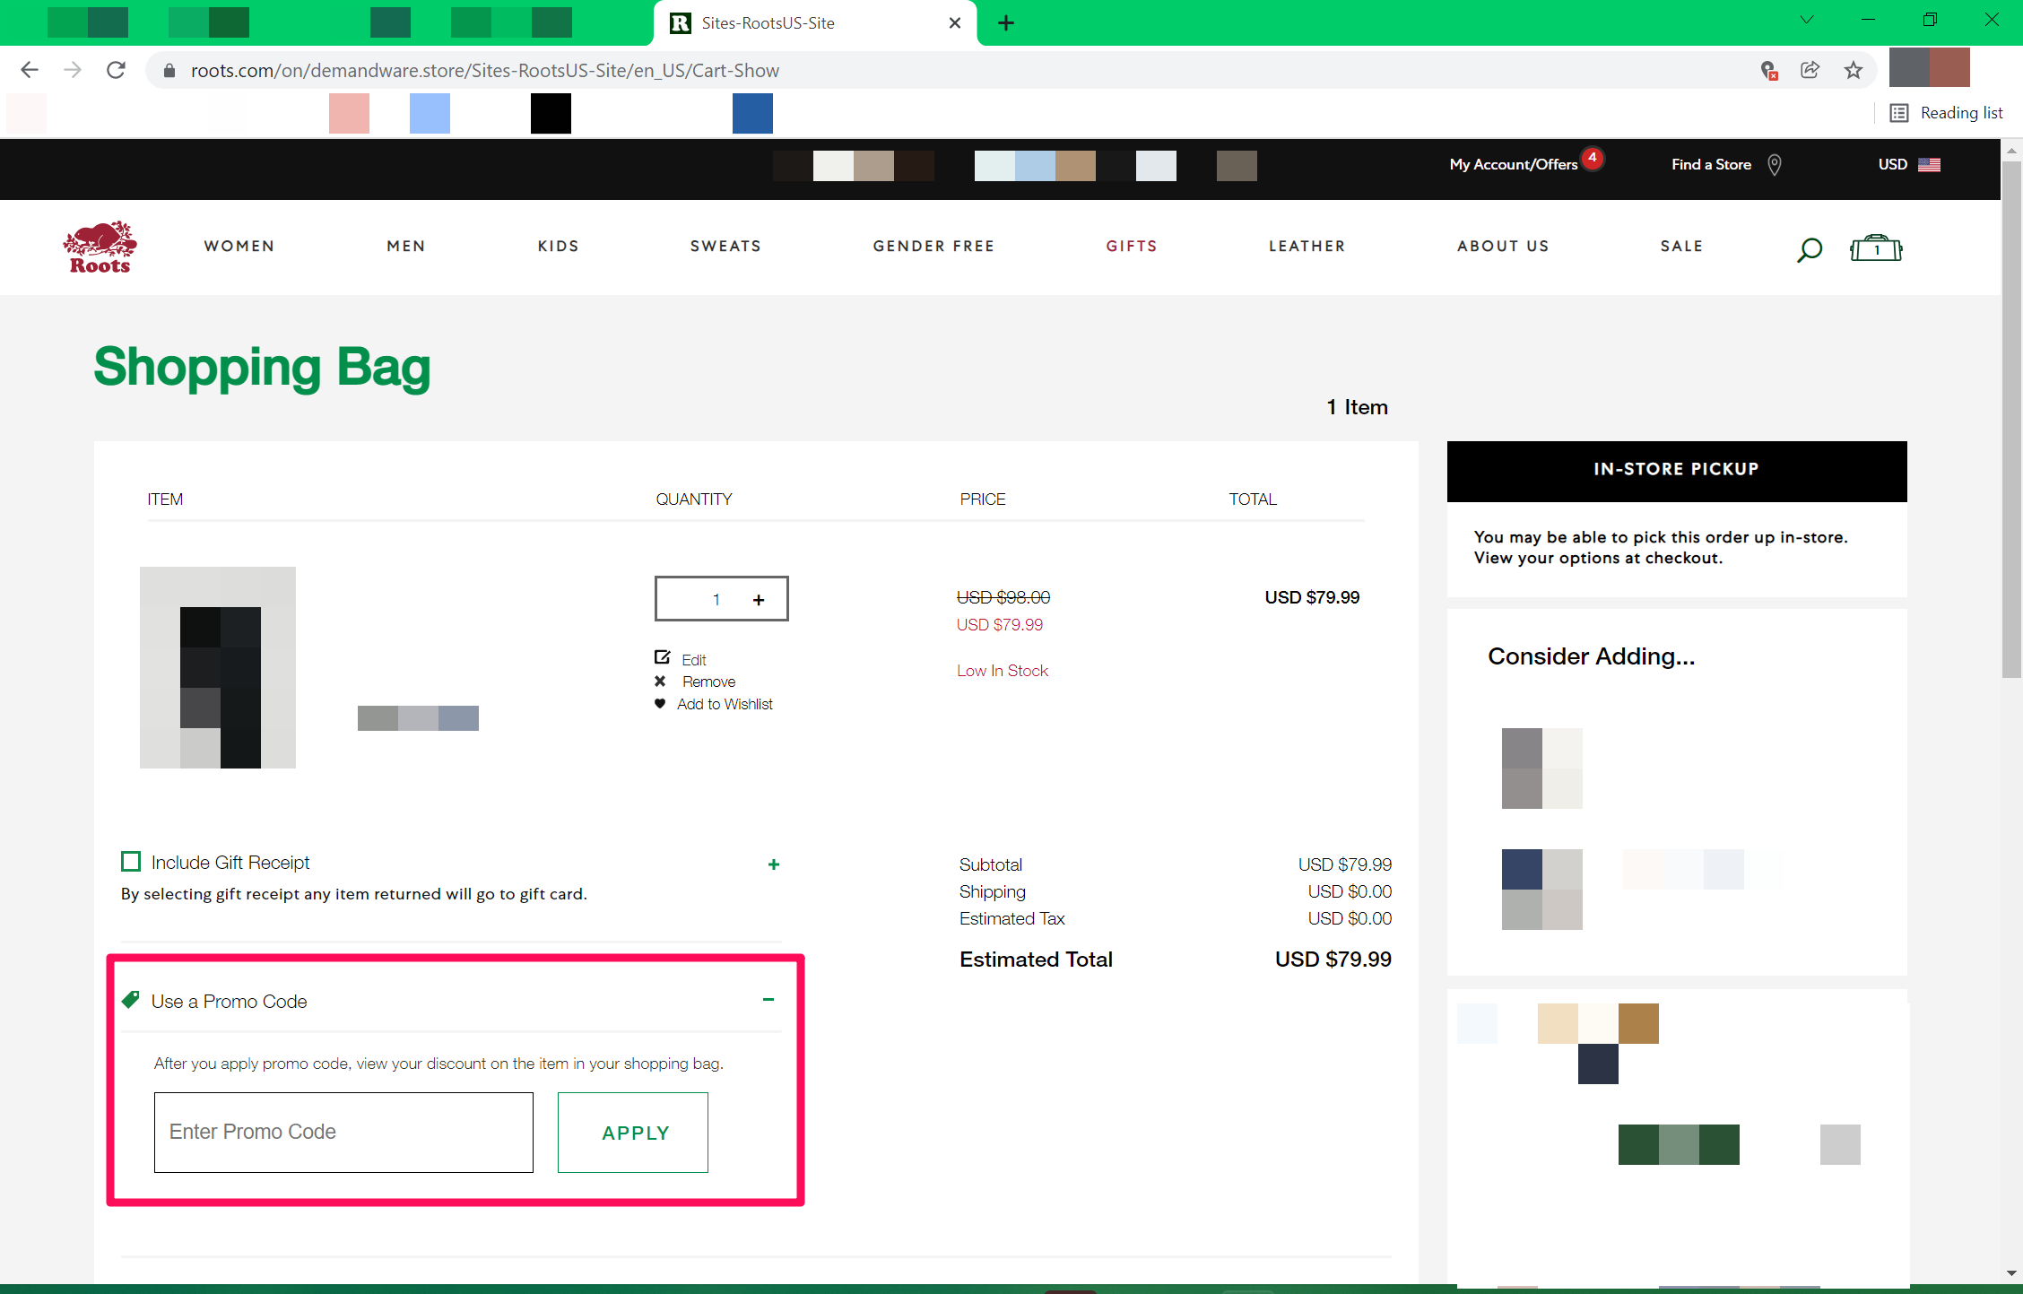
Task: Open the KIDS menu
Action: [558, 247]
